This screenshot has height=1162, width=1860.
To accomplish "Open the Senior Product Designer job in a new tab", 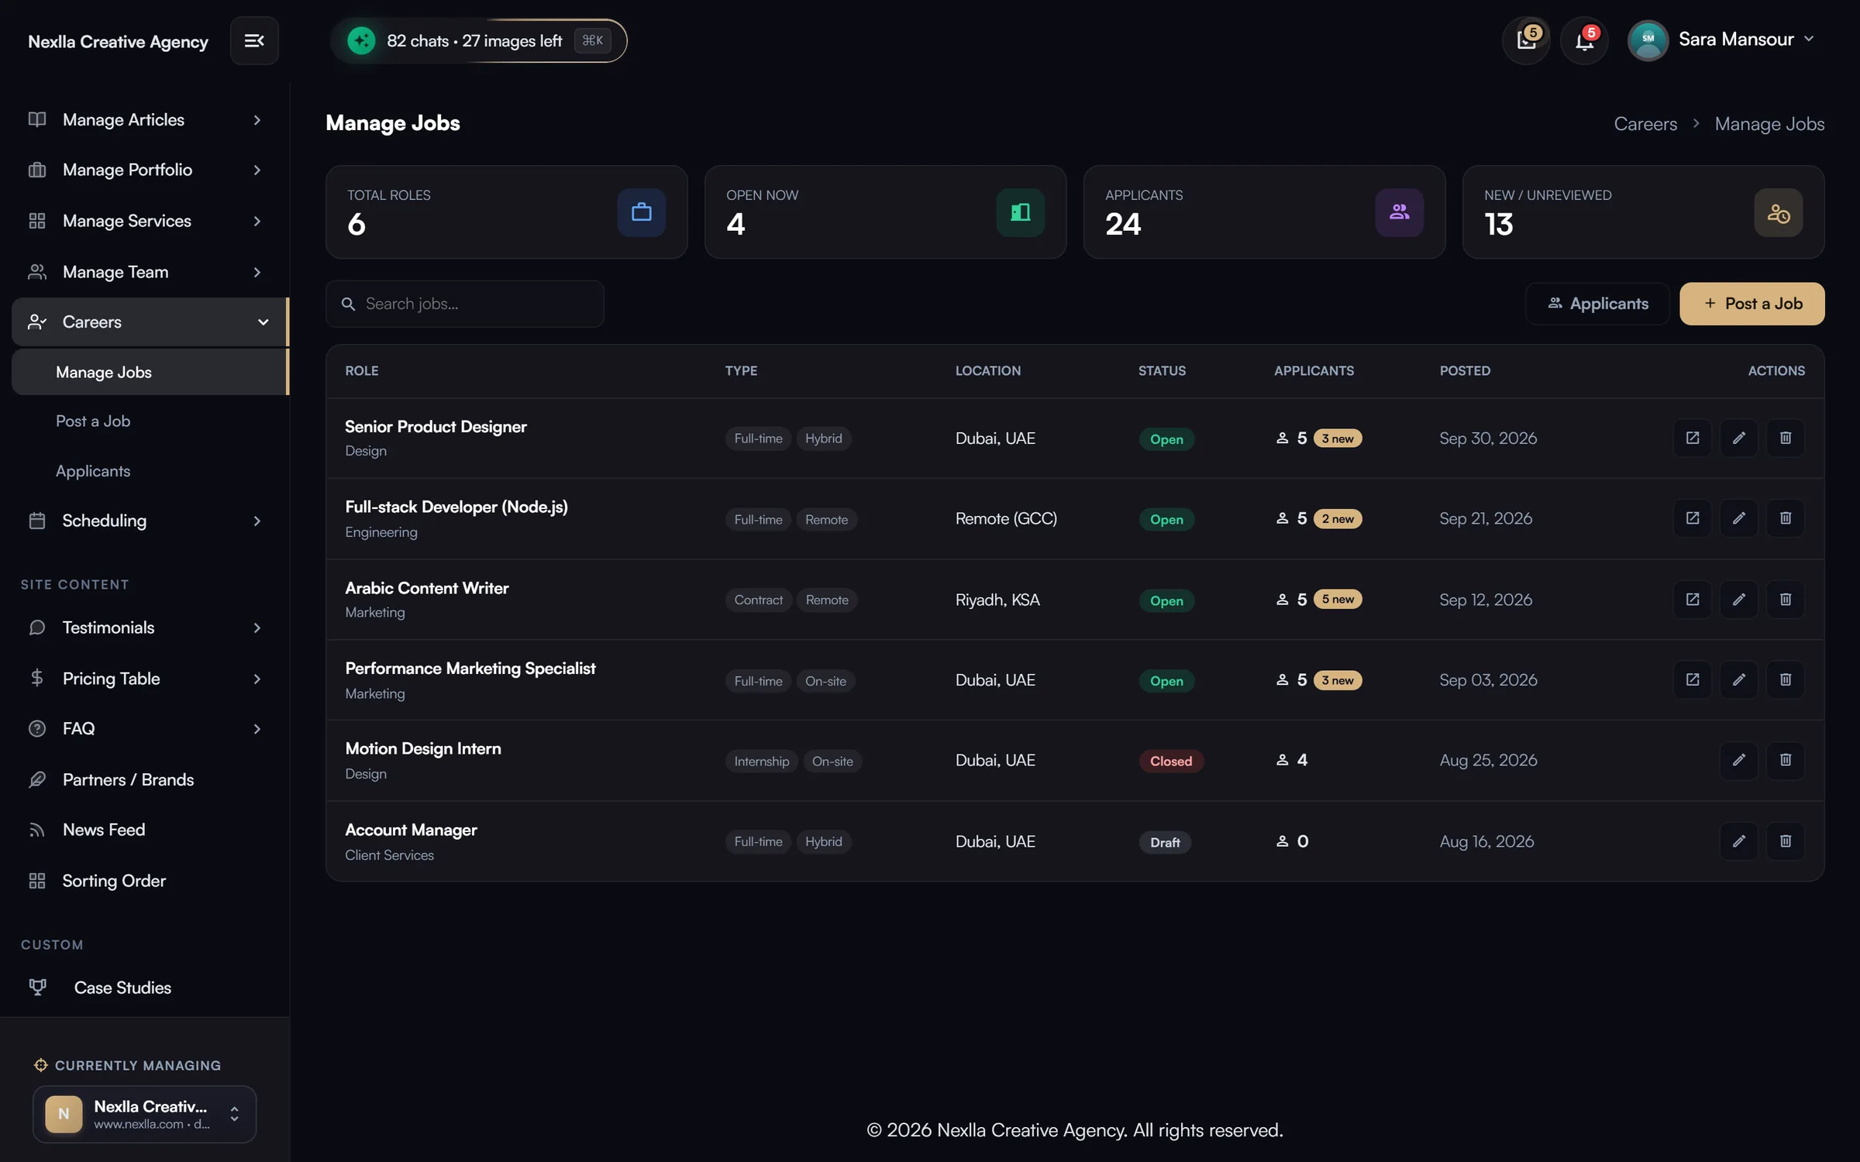I will click(1693, 438).
